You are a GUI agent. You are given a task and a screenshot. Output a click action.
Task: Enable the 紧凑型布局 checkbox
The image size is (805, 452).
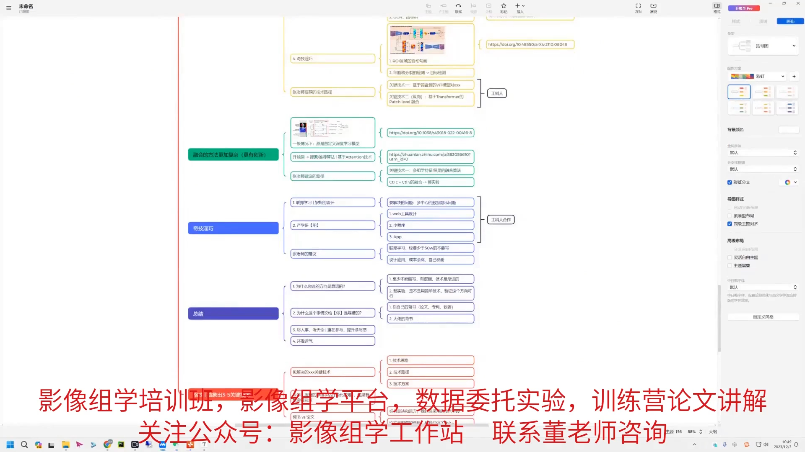pyautogui.click(x=730, y=216)
